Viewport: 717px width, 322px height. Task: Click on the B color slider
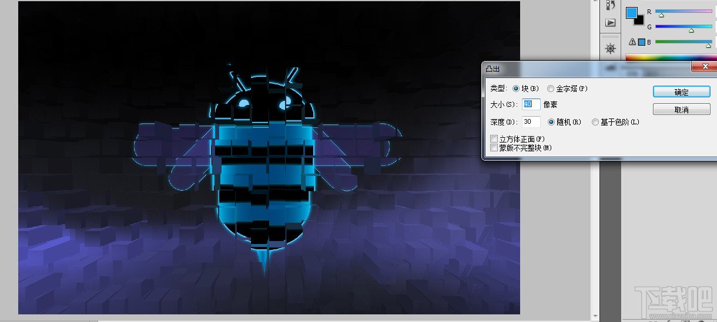[x=684, y=42]
